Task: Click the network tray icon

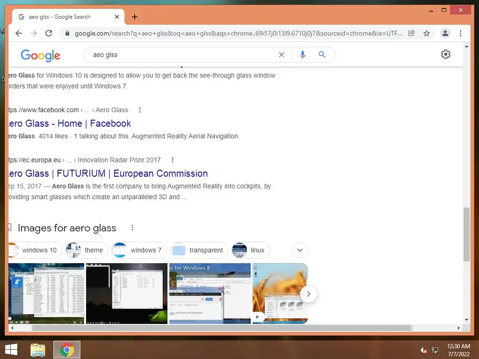Action: 435,350
